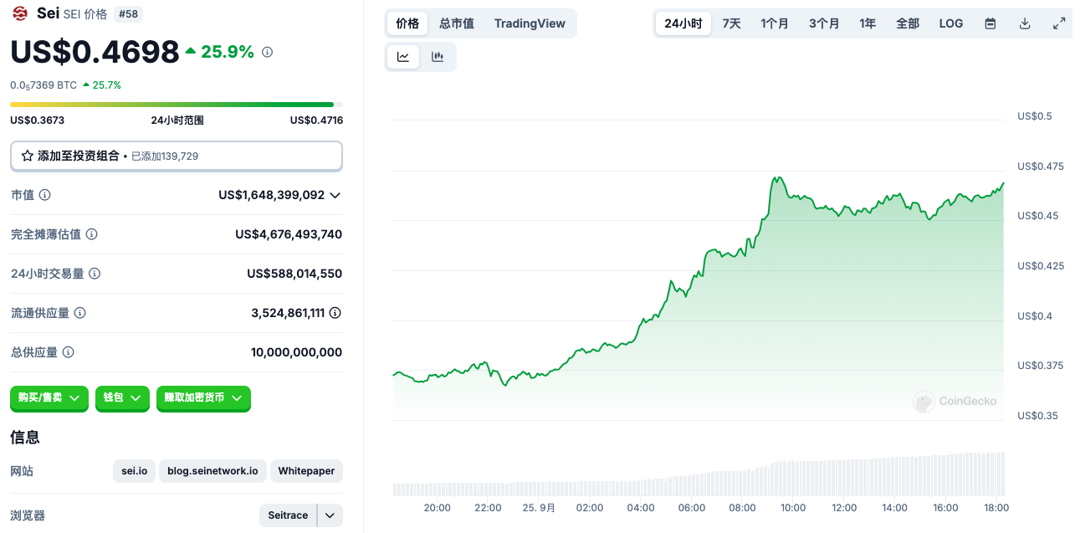Click the download chart data icon

coord(1025,23)
